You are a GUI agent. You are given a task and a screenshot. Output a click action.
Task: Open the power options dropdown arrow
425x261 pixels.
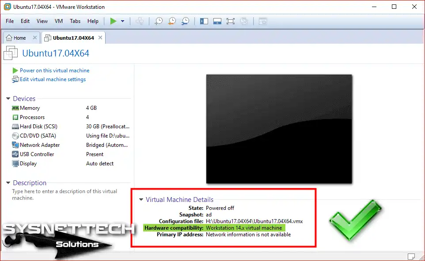coord(122,21)
